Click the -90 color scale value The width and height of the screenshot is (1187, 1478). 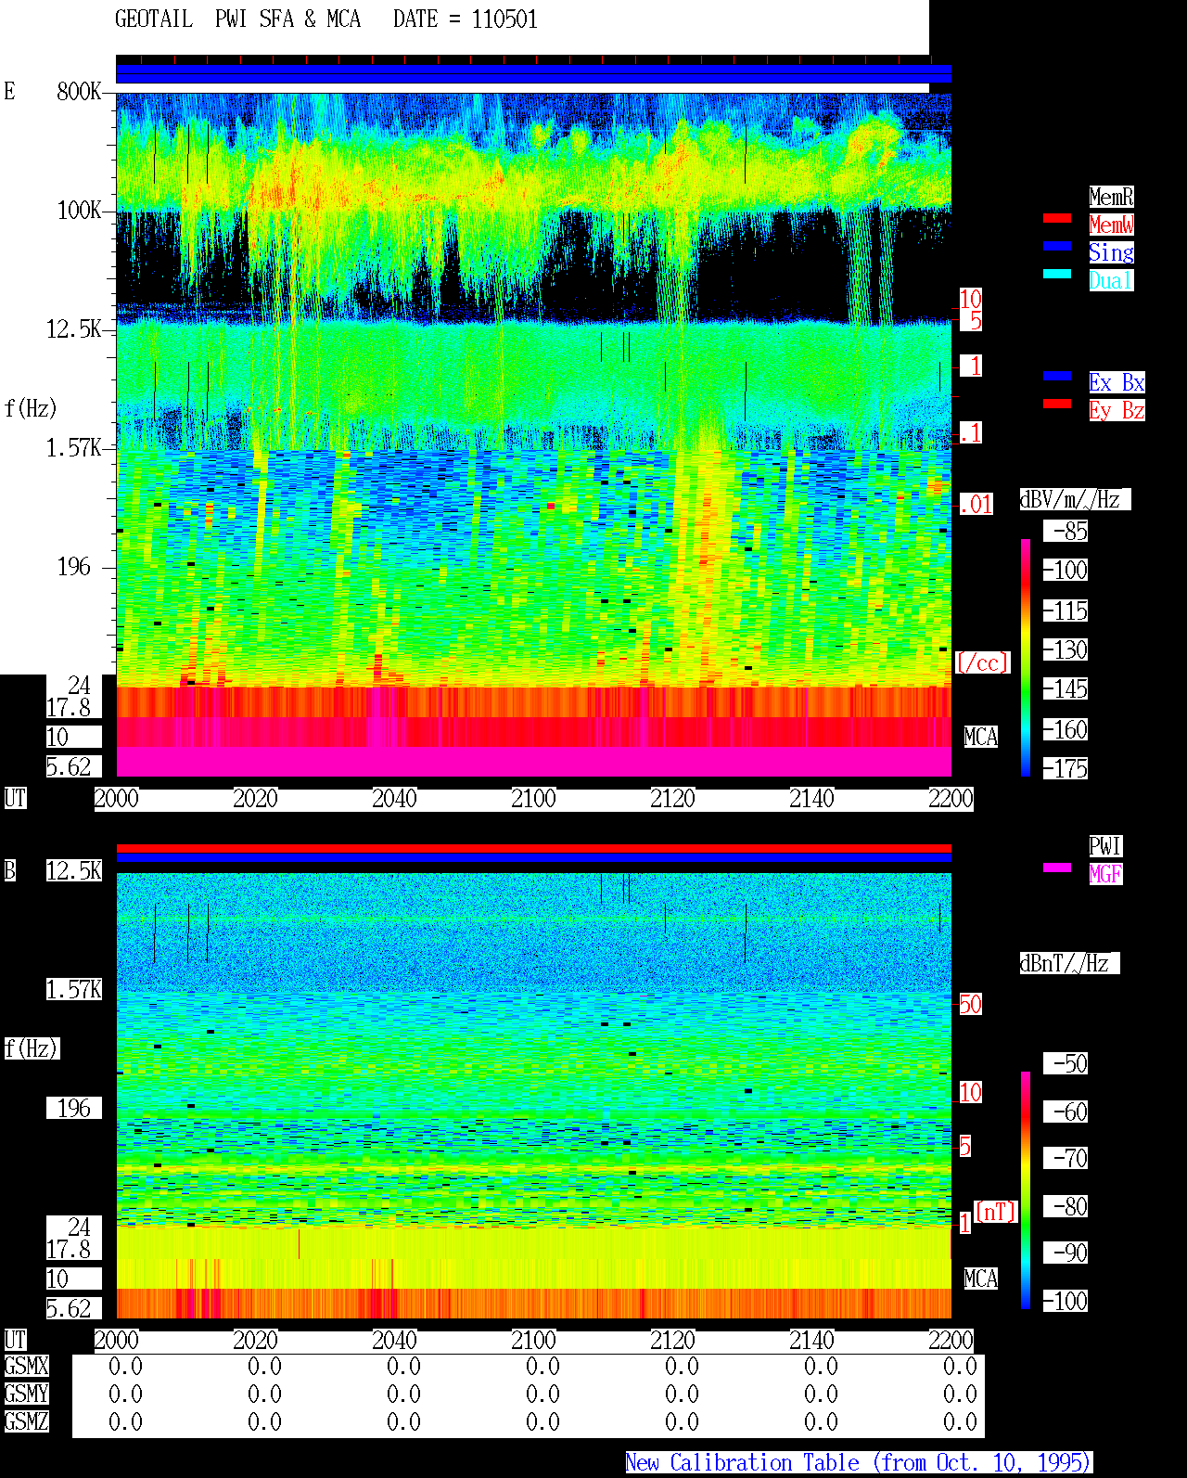[1066, 1253]
